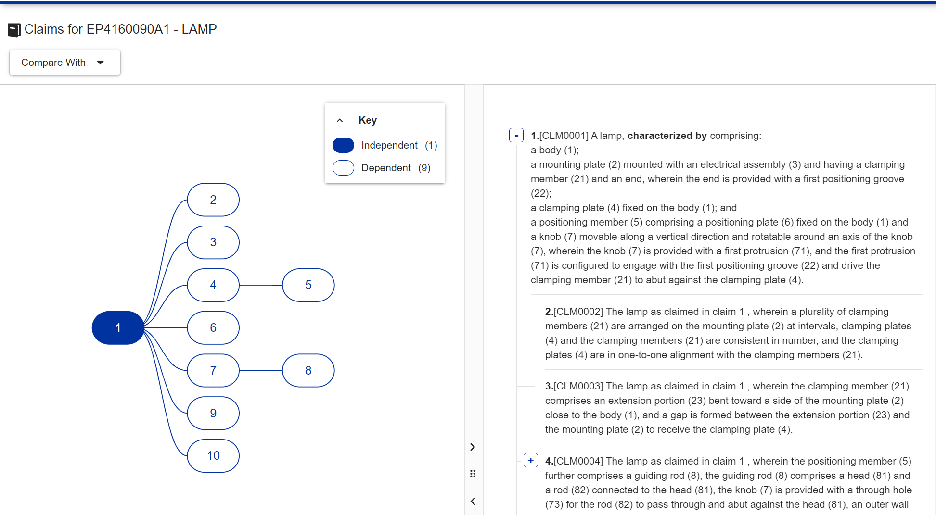The height and width of the screenshot is (515, 936).
Task: Click claim node 10 in diagram
Action: [213, 456]
